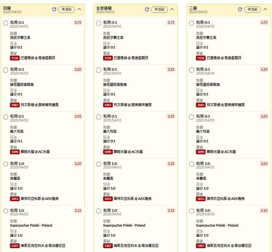272x252 pixels.
Task: Click the 四關 card title
Action: coord(7,8)
